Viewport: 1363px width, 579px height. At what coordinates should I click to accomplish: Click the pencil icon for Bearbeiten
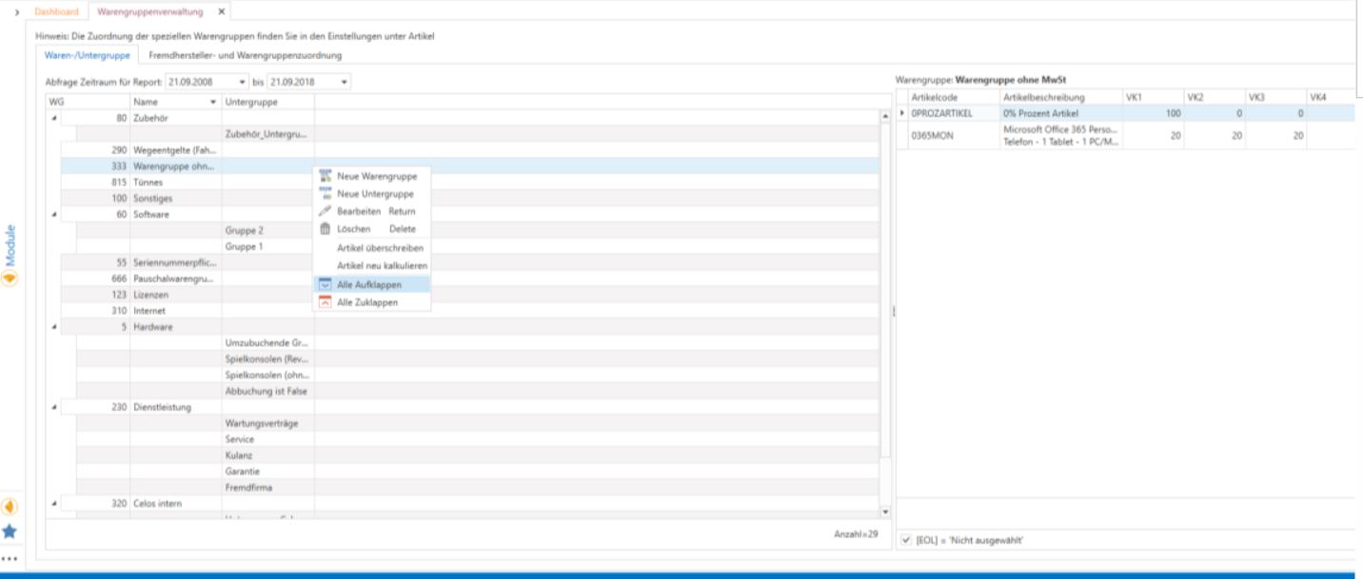coord(326,211)
